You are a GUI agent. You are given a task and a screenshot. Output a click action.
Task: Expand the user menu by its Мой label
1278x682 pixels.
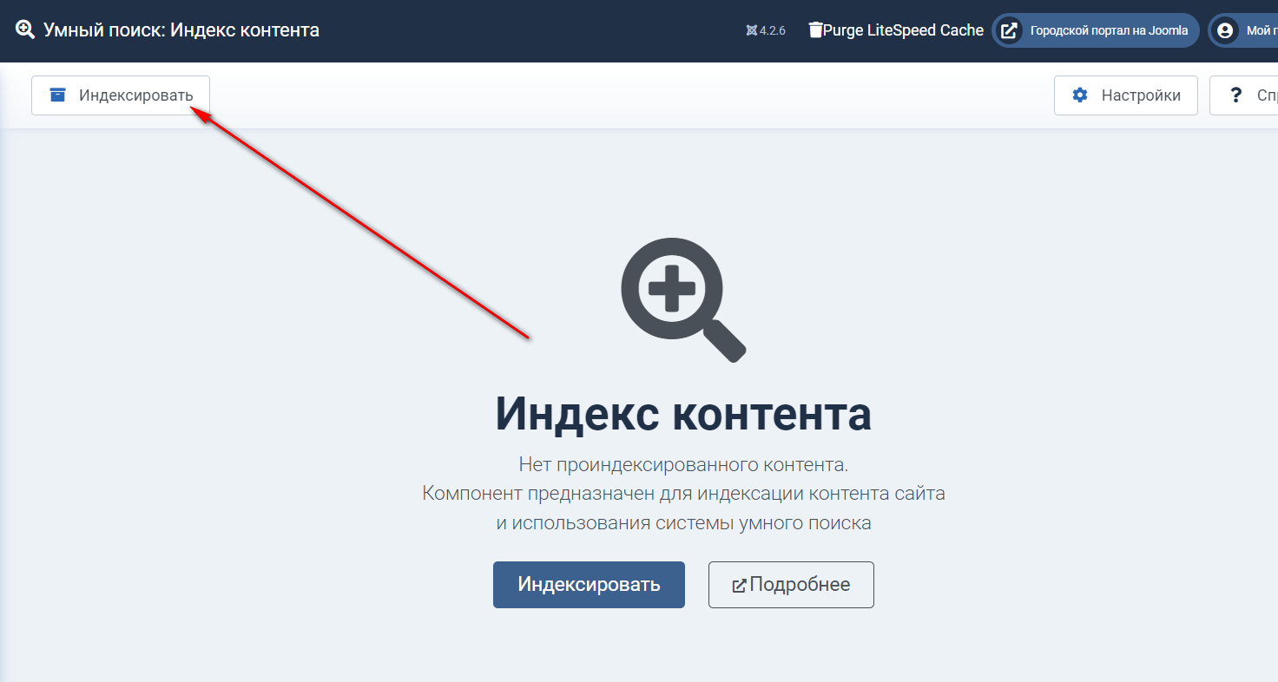tap(1261, 30)
